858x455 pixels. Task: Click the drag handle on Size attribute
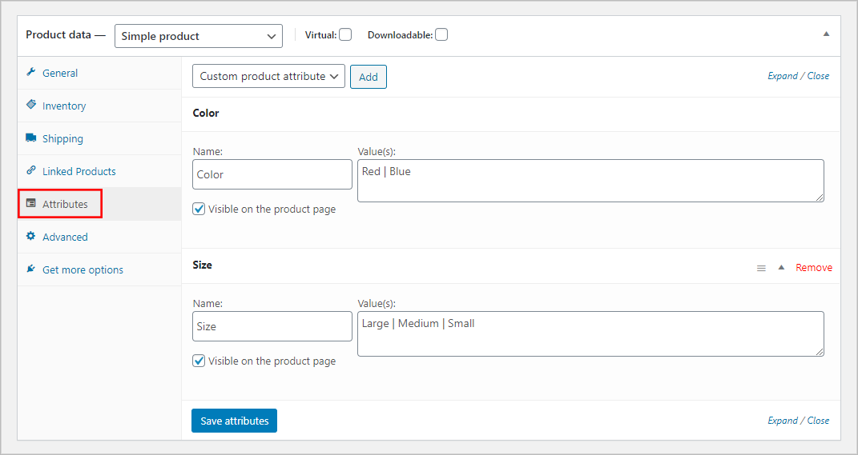coord(761,268)
